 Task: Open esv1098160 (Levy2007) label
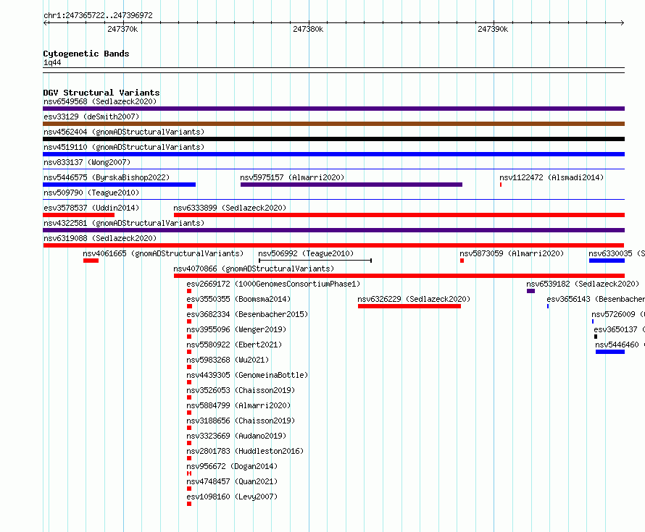tap(232, 497)
